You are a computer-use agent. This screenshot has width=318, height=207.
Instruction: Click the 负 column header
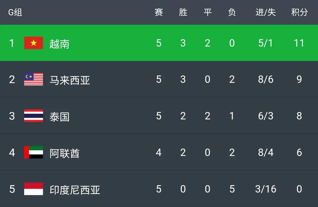point(232,12)
